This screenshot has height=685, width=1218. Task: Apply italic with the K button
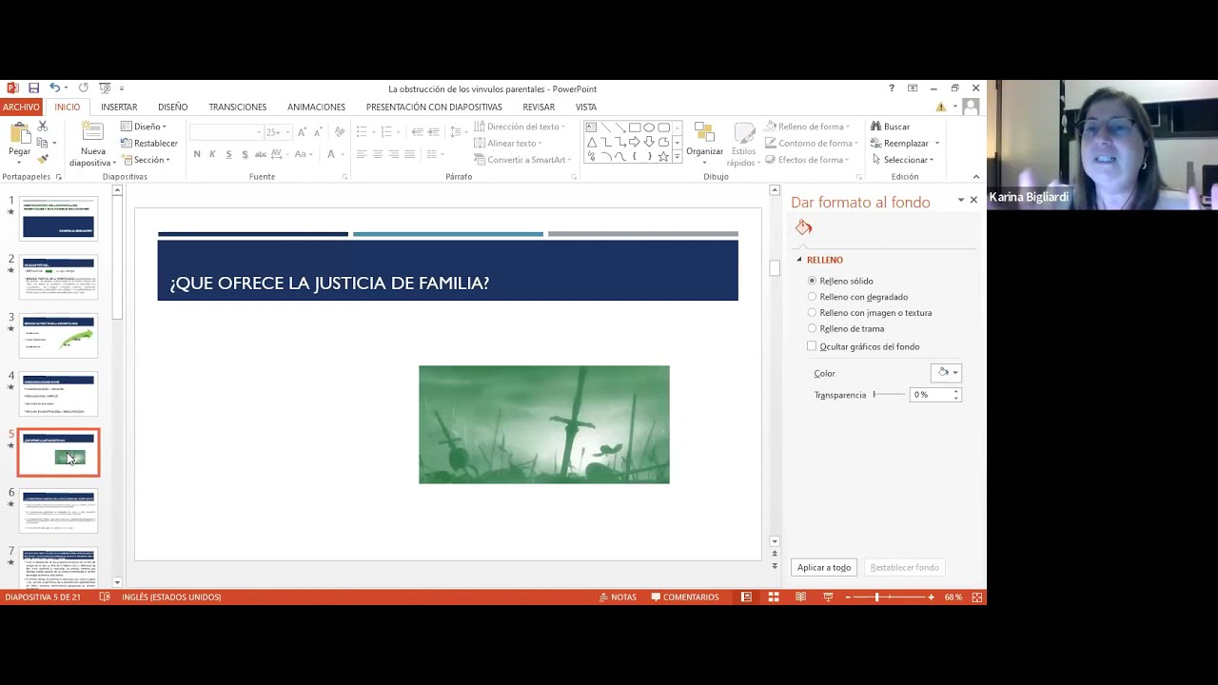coord(212,154)
